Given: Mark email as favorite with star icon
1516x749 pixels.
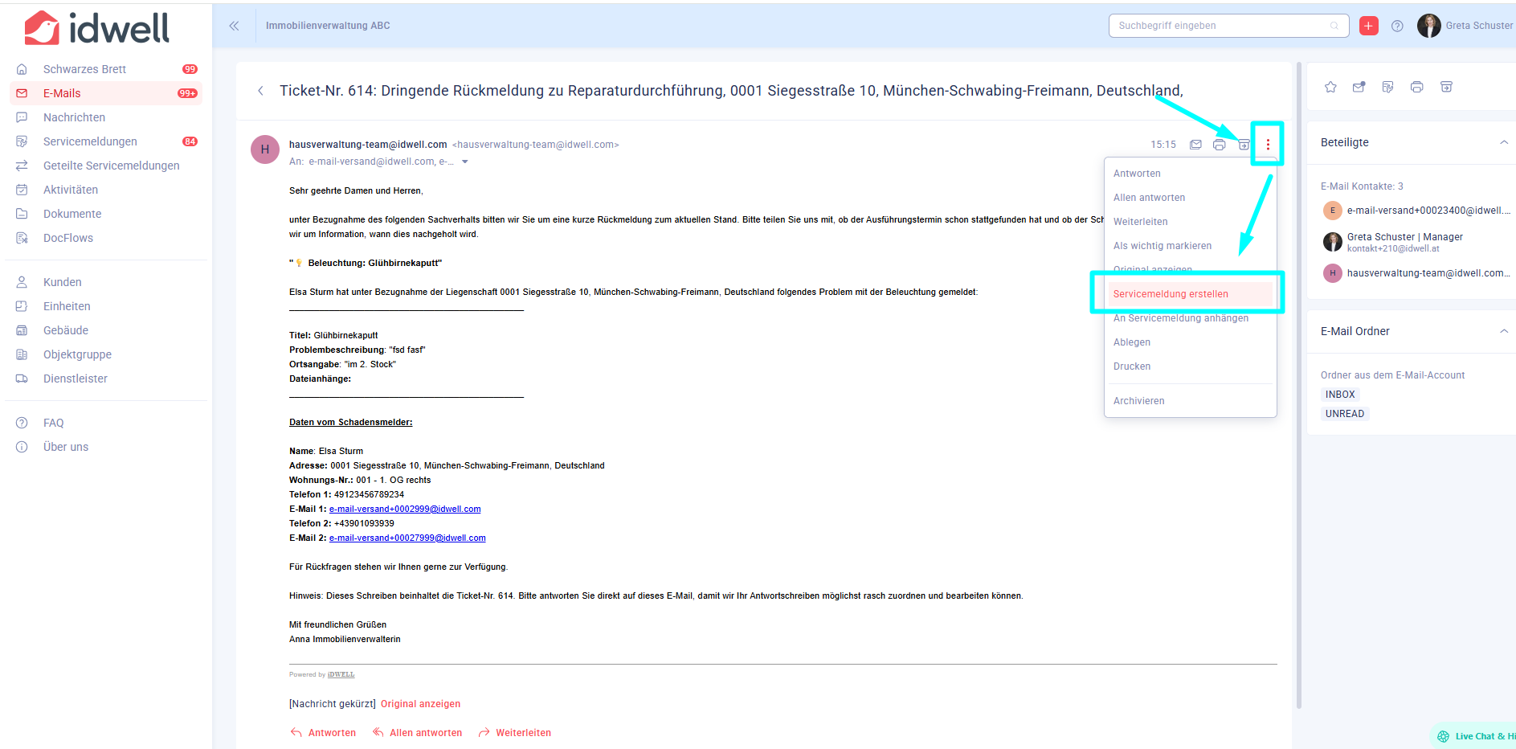Looking at the screenshot, I should coord(1330,87).
